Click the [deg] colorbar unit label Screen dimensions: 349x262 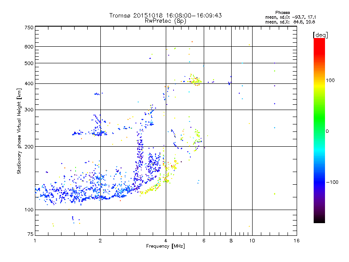coord(320,35)
